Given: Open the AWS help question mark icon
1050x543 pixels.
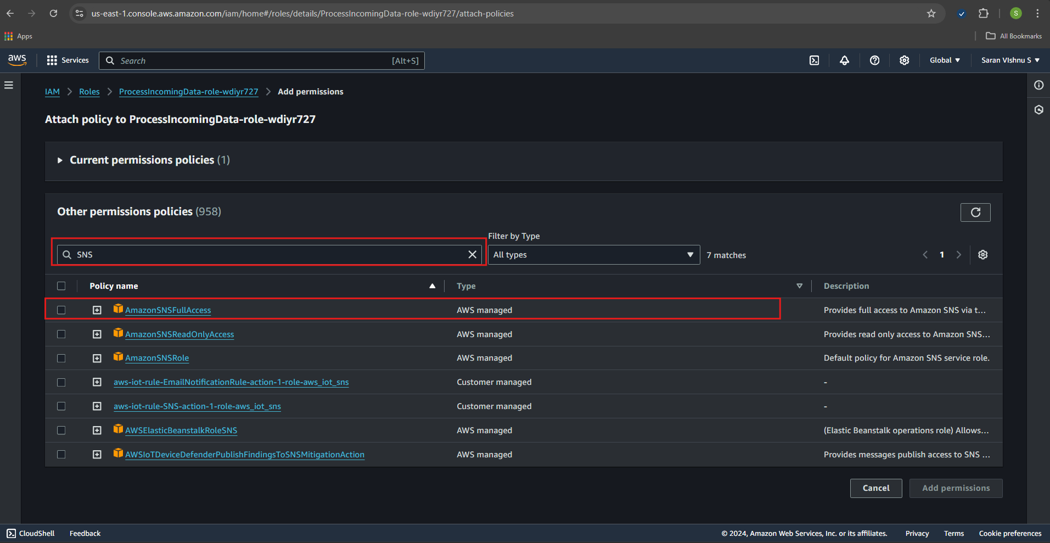Looking at the screenshot, I should pyautogui.click(x=874, y=60).
